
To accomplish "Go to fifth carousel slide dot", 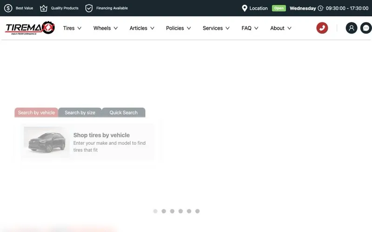I will (189, 211).
